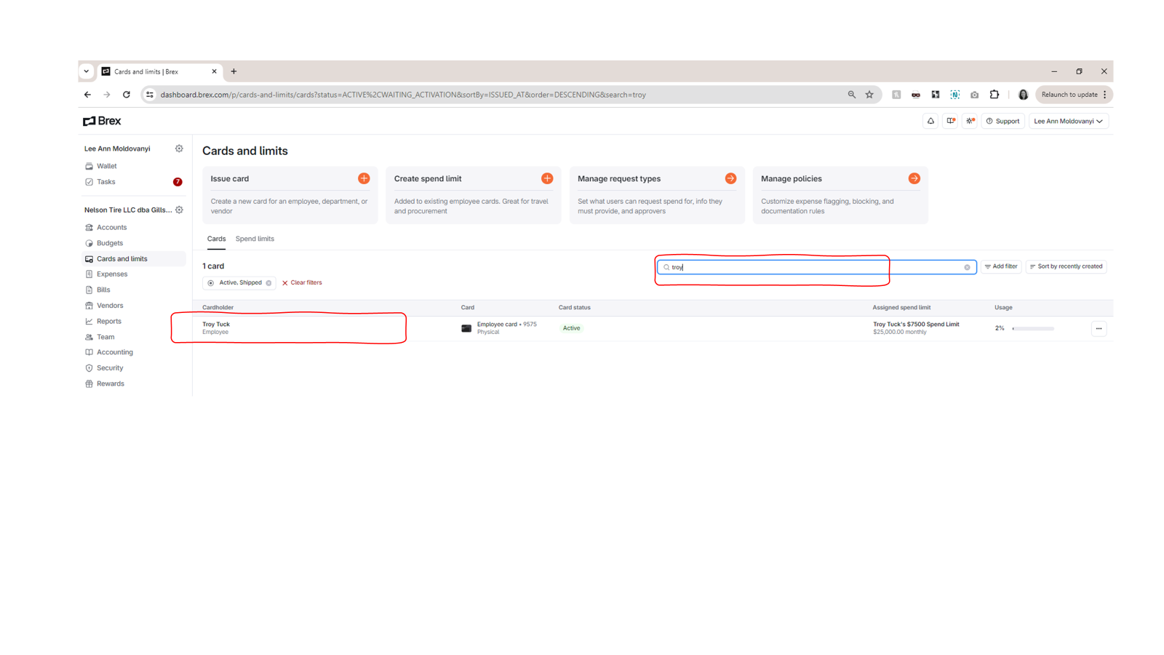
Task: Click the red glasses extension icon
Action: (915, 95)
